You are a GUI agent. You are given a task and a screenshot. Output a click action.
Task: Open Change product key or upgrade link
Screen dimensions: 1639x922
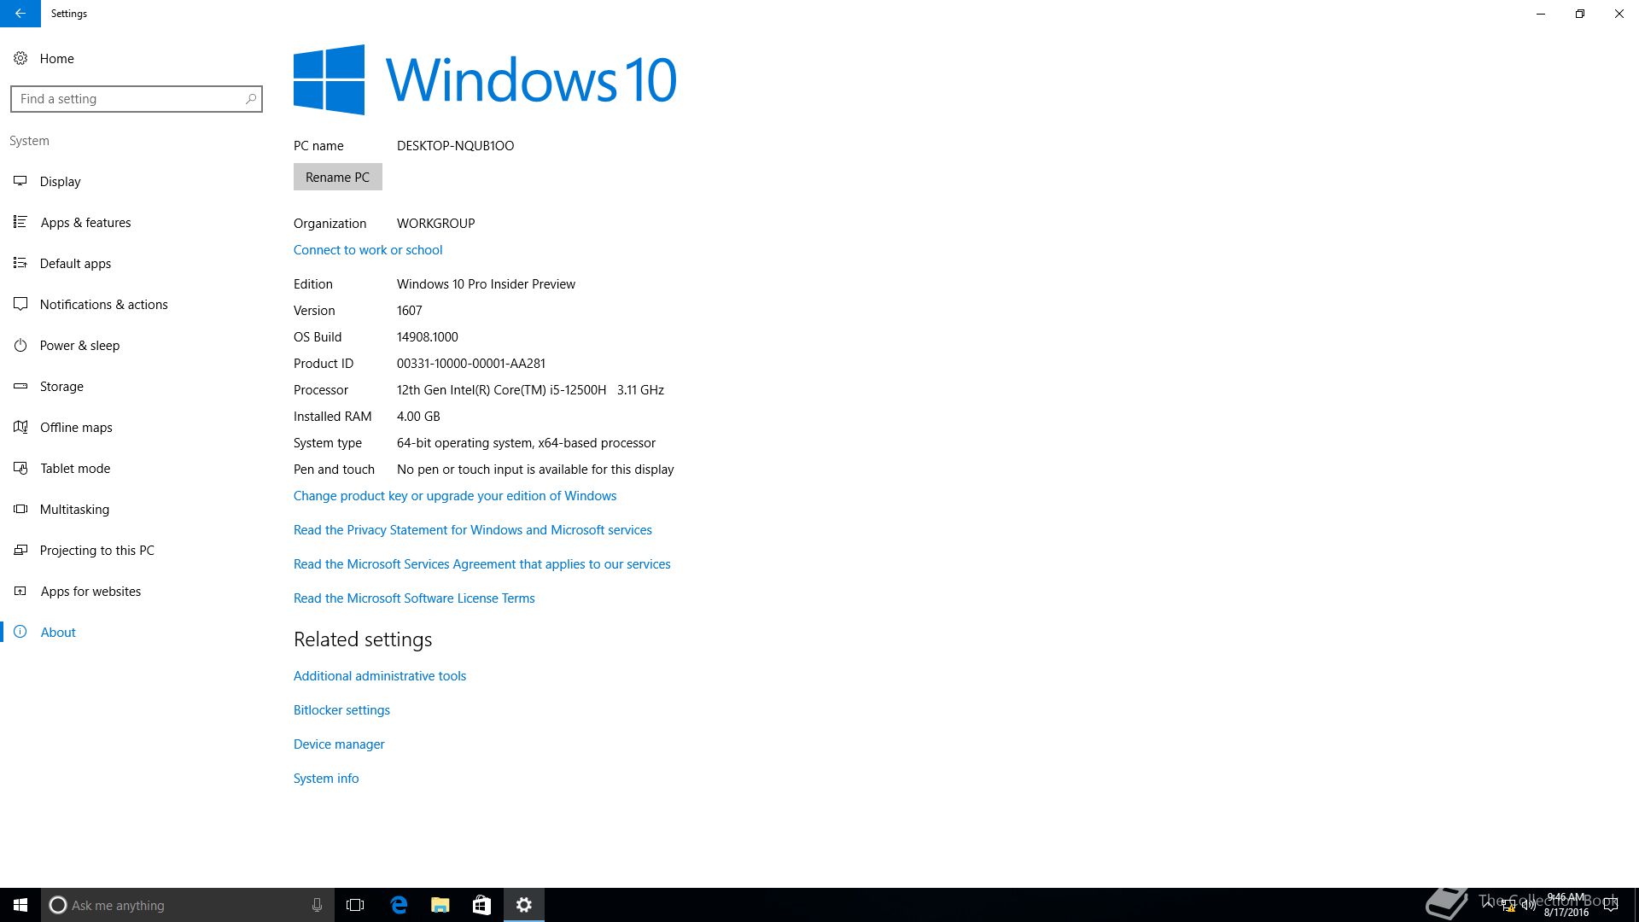pyautogui.click(x=455, y=496)
